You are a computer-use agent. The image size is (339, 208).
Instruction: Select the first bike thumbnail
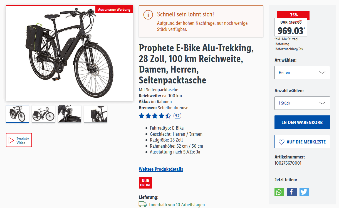click(17, 114)
